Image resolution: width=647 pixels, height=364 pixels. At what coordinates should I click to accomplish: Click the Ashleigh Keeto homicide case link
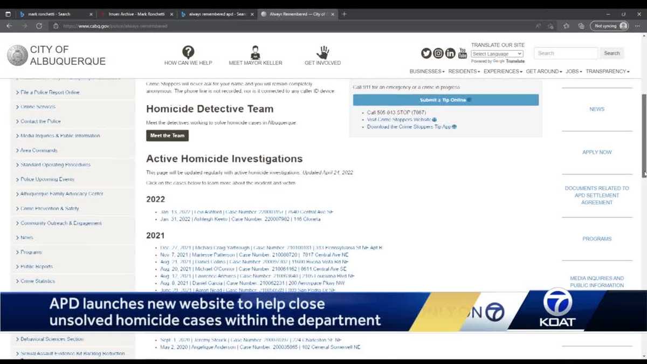pyautogui.click(x=241, y=218)
